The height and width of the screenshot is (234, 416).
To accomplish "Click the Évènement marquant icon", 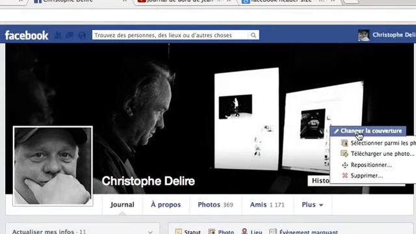I will 273,231.
